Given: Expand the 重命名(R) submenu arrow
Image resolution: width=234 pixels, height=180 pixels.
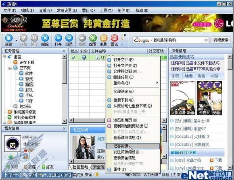Looking at the screenshot, I should 157,83.
